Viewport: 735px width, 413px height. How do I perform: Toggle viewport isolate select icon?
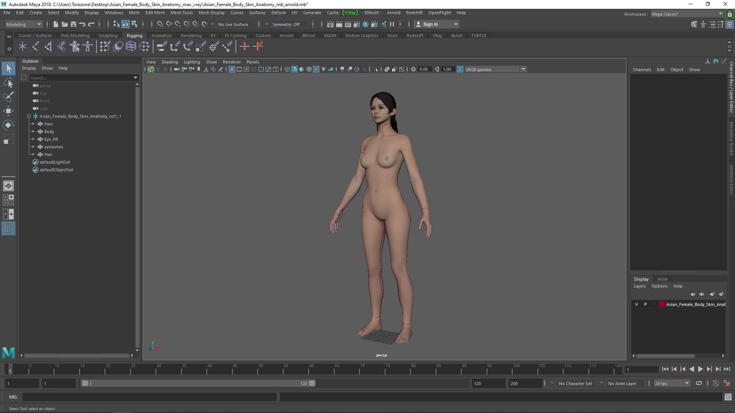pyautogui.click(x=376, y=69)
